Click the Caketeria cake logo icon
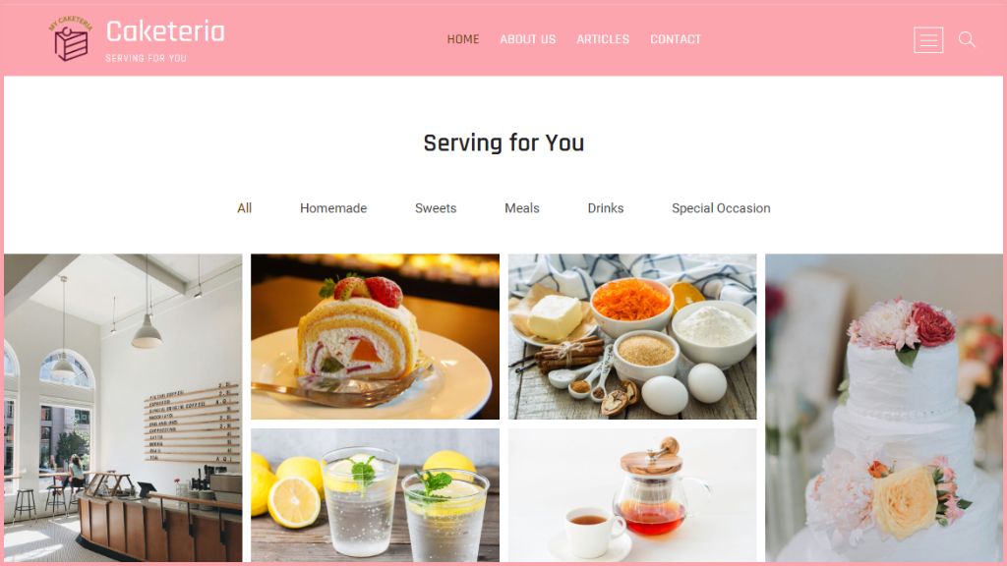Screen dimensions: 1007x566 [71, 39]
